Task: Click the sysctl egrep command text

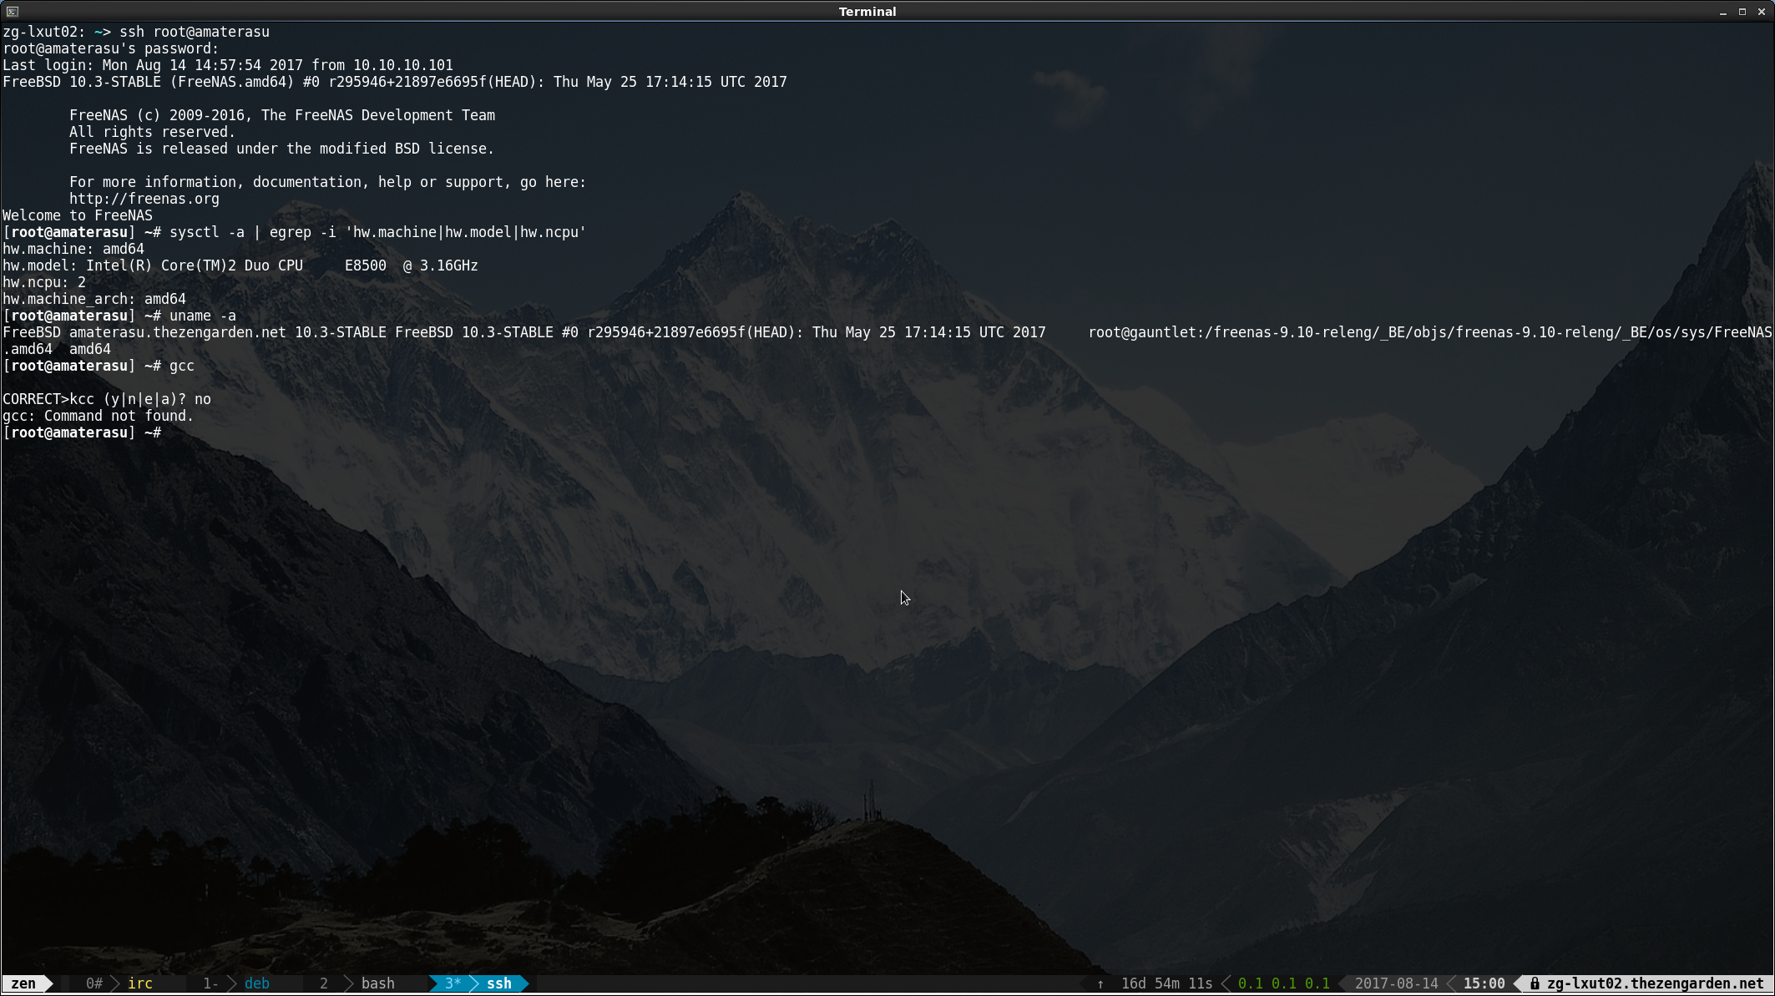Action: pos(378,232)
